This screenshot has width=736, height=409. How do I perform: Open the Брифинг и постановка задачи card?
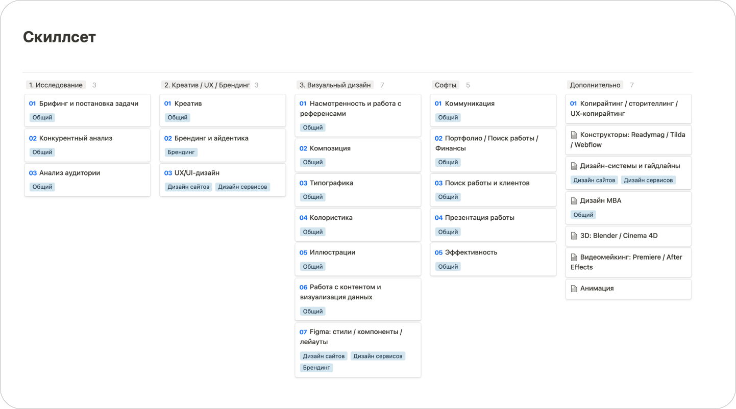pos(87,110)
